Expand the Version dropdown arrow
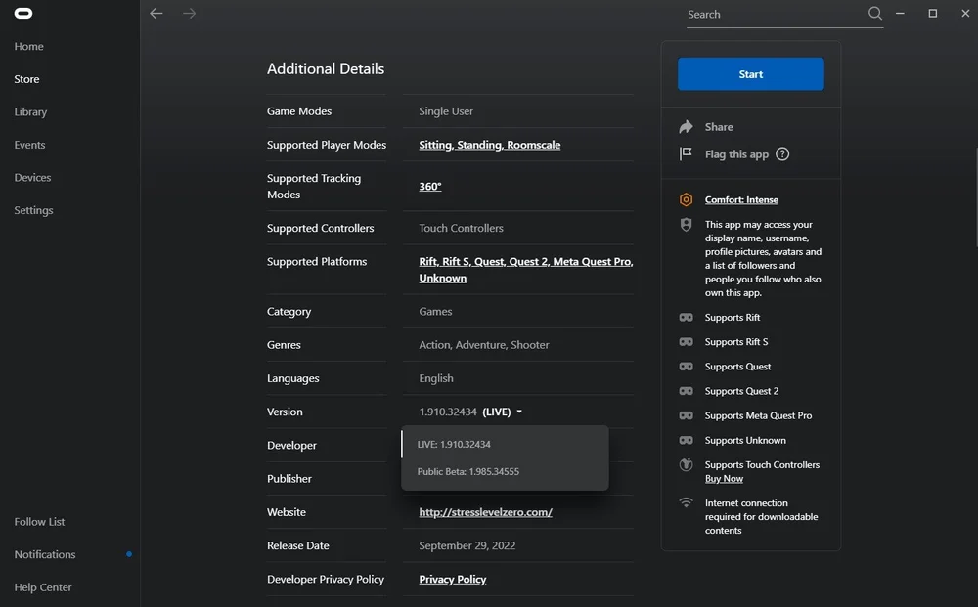Image resolution: width=978 pixels, height=607 pixels. tap(519, 412)
